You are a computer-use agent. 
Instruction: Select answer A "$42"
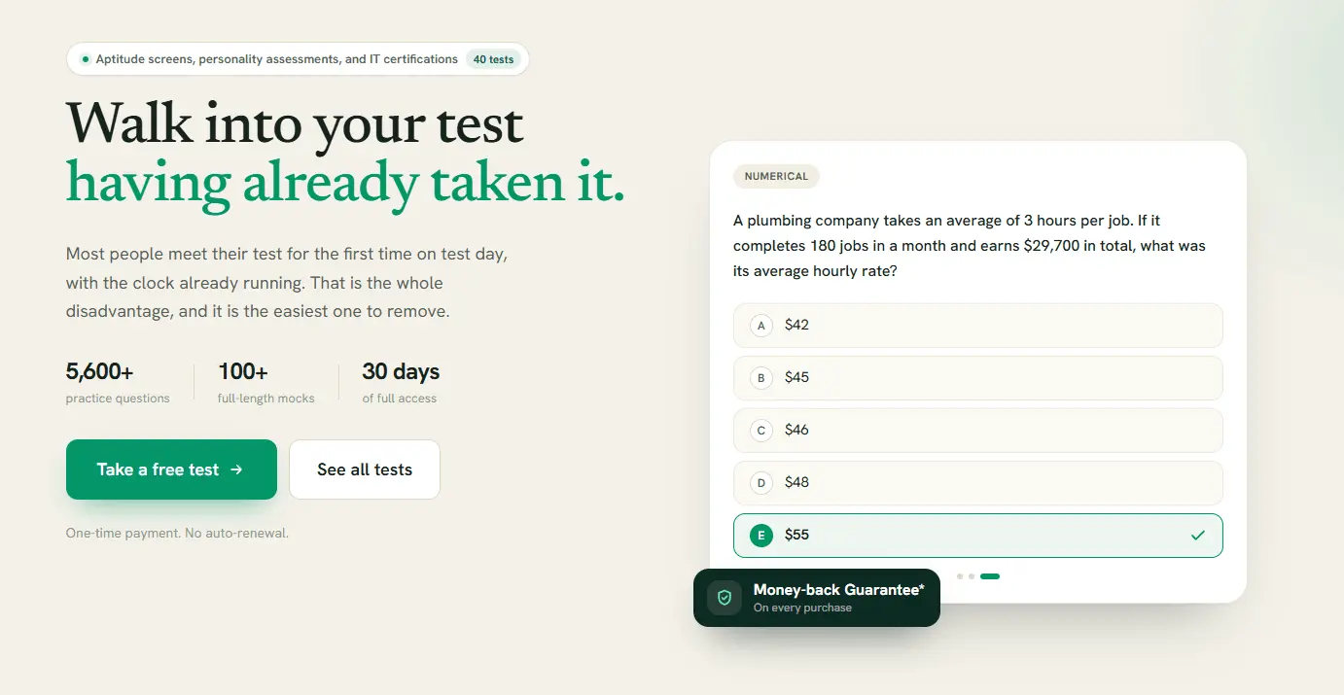(977, 325)
